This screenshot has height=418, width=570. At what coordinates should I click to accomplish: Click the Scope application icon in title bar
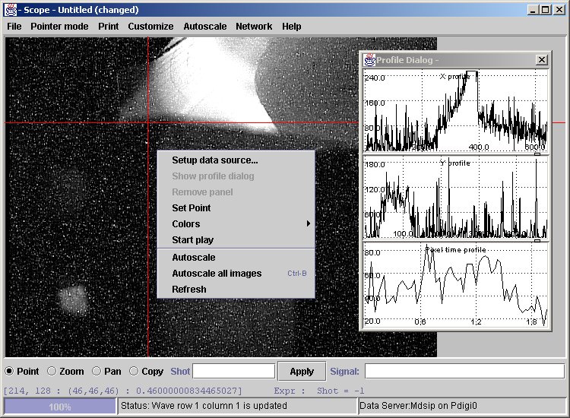point(11,10)
